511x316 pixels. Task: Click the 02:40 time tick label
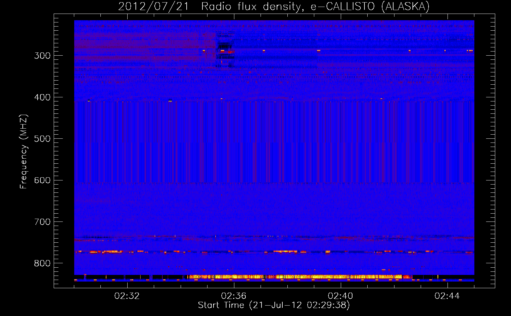pos(340,296)
